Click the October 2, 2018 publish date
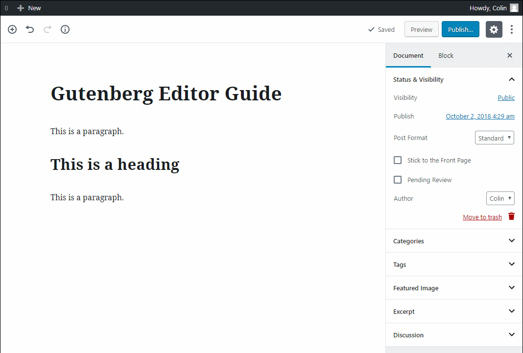523x353 pixels. (x=480, y=117)
